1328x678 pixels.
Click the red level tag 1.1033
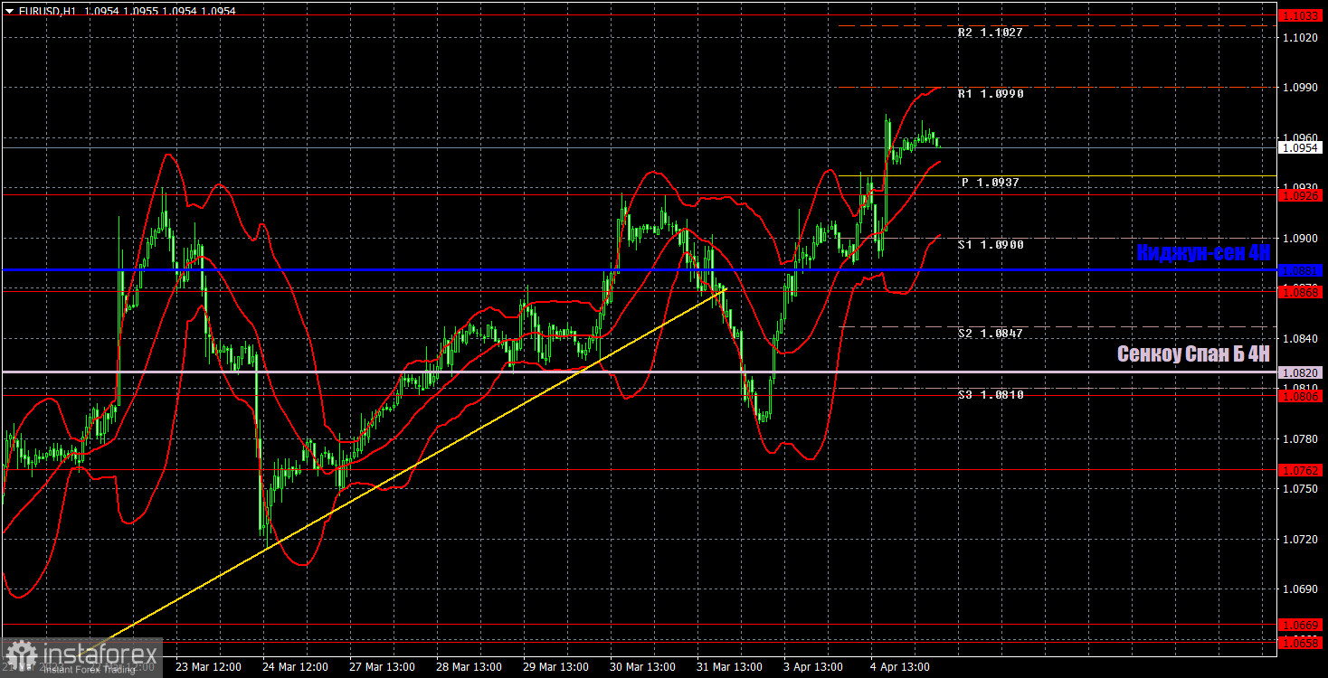pyautogui.click(x=1302, y=15)
